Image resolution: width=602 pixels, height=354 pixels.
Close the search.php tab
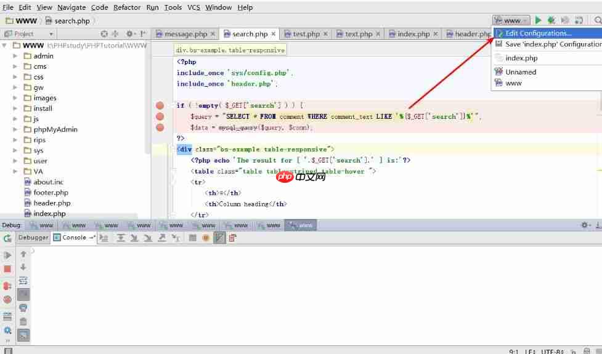pos(274,34)
